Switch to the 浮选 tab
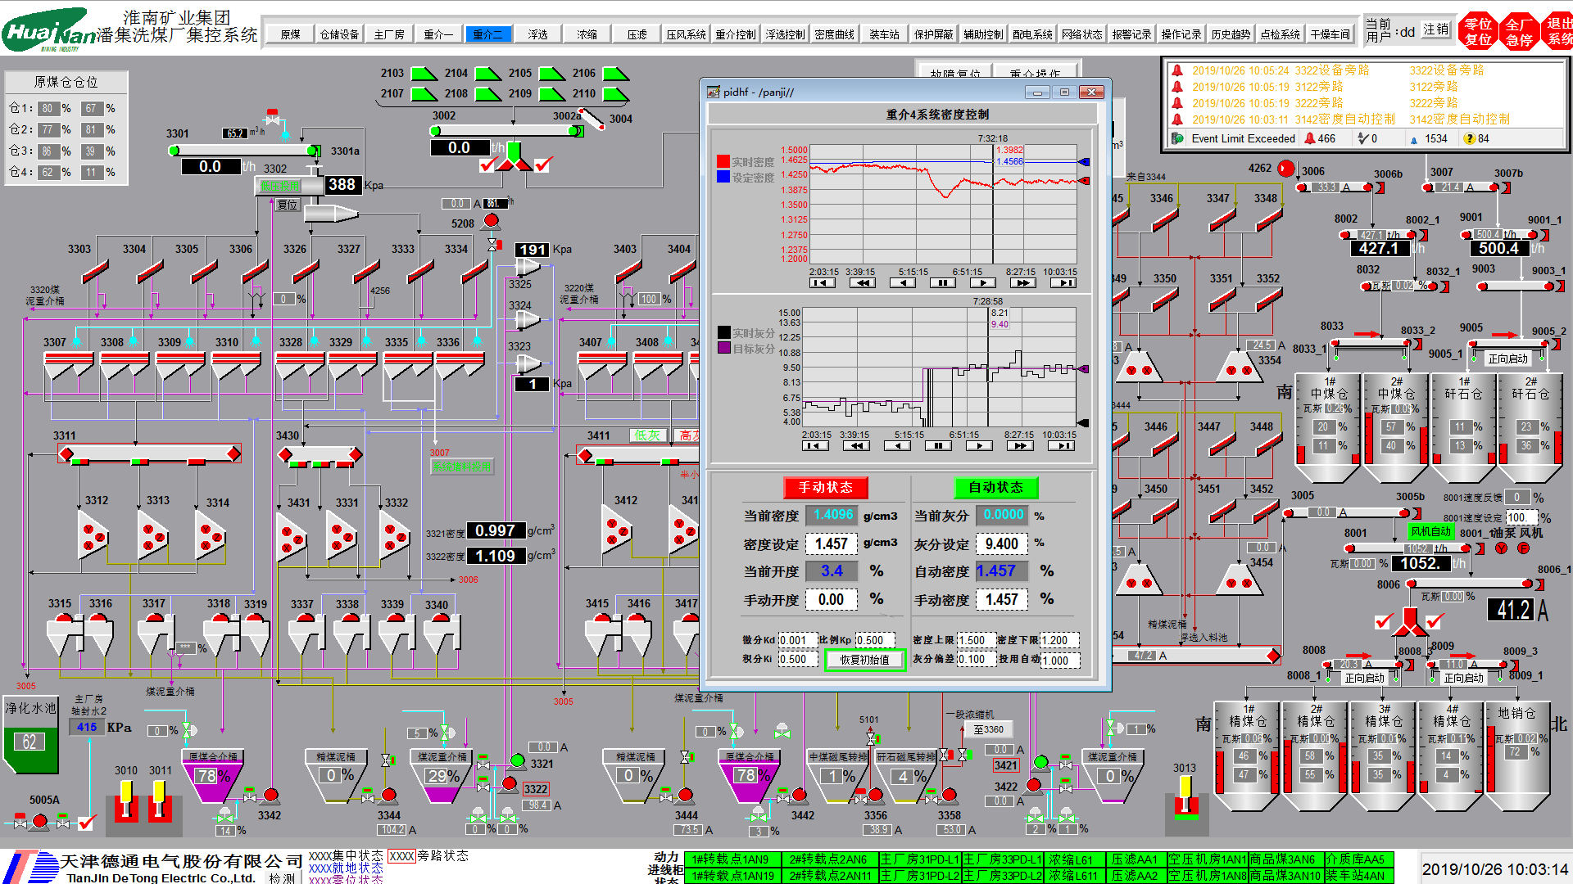Image resolution: width=1573 pixels, height=884 pixels. (x=537, y=34)
